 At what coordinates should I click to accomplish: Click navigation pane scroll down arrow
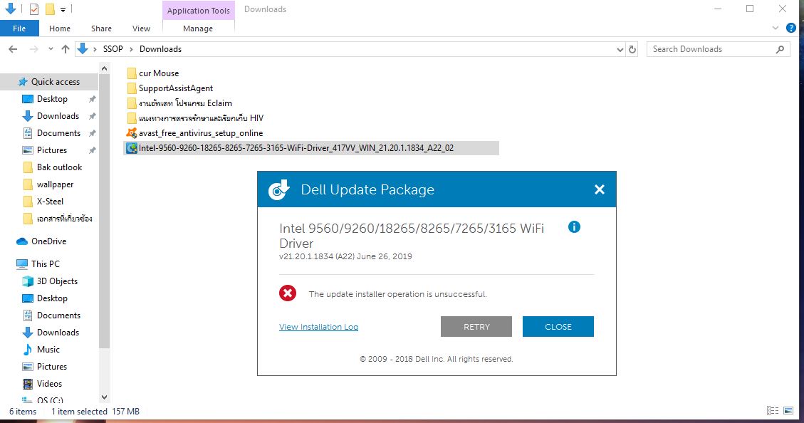point(104,397)
